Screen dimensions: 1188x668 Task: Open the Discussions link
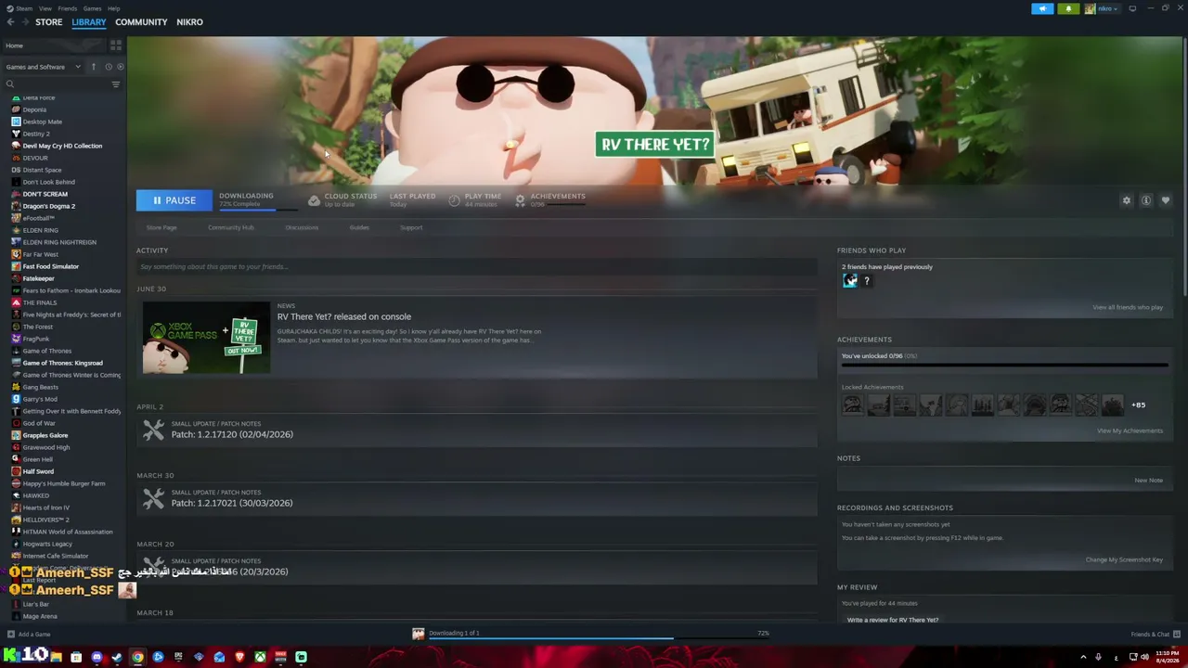click(x=302, y=227)
